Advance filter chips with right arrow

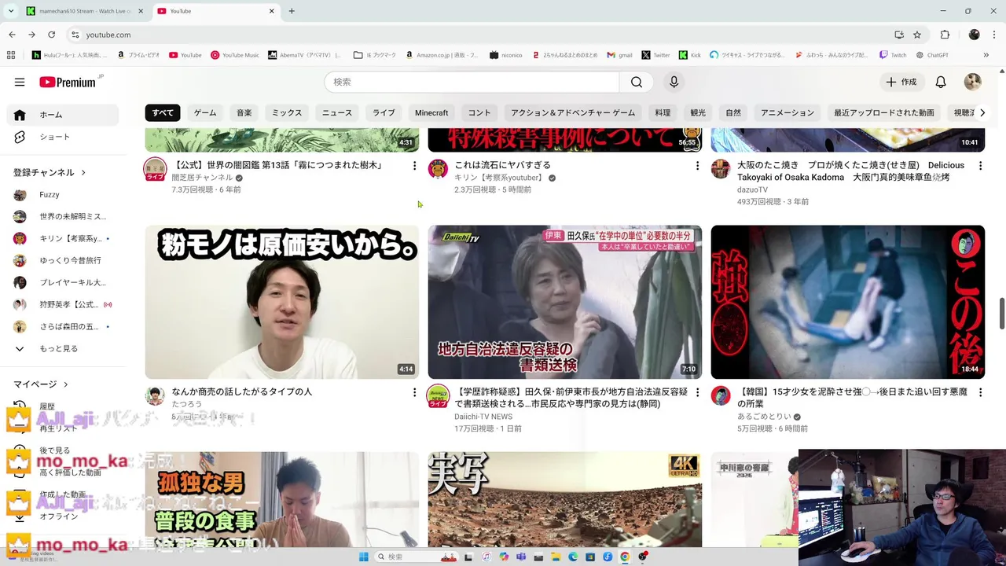(x=982, y=112)
